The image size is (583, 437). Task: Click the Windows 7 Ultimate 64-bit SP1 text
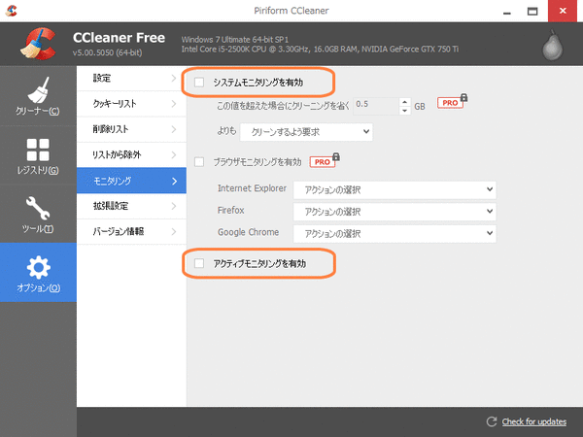[x=235, y=40]
